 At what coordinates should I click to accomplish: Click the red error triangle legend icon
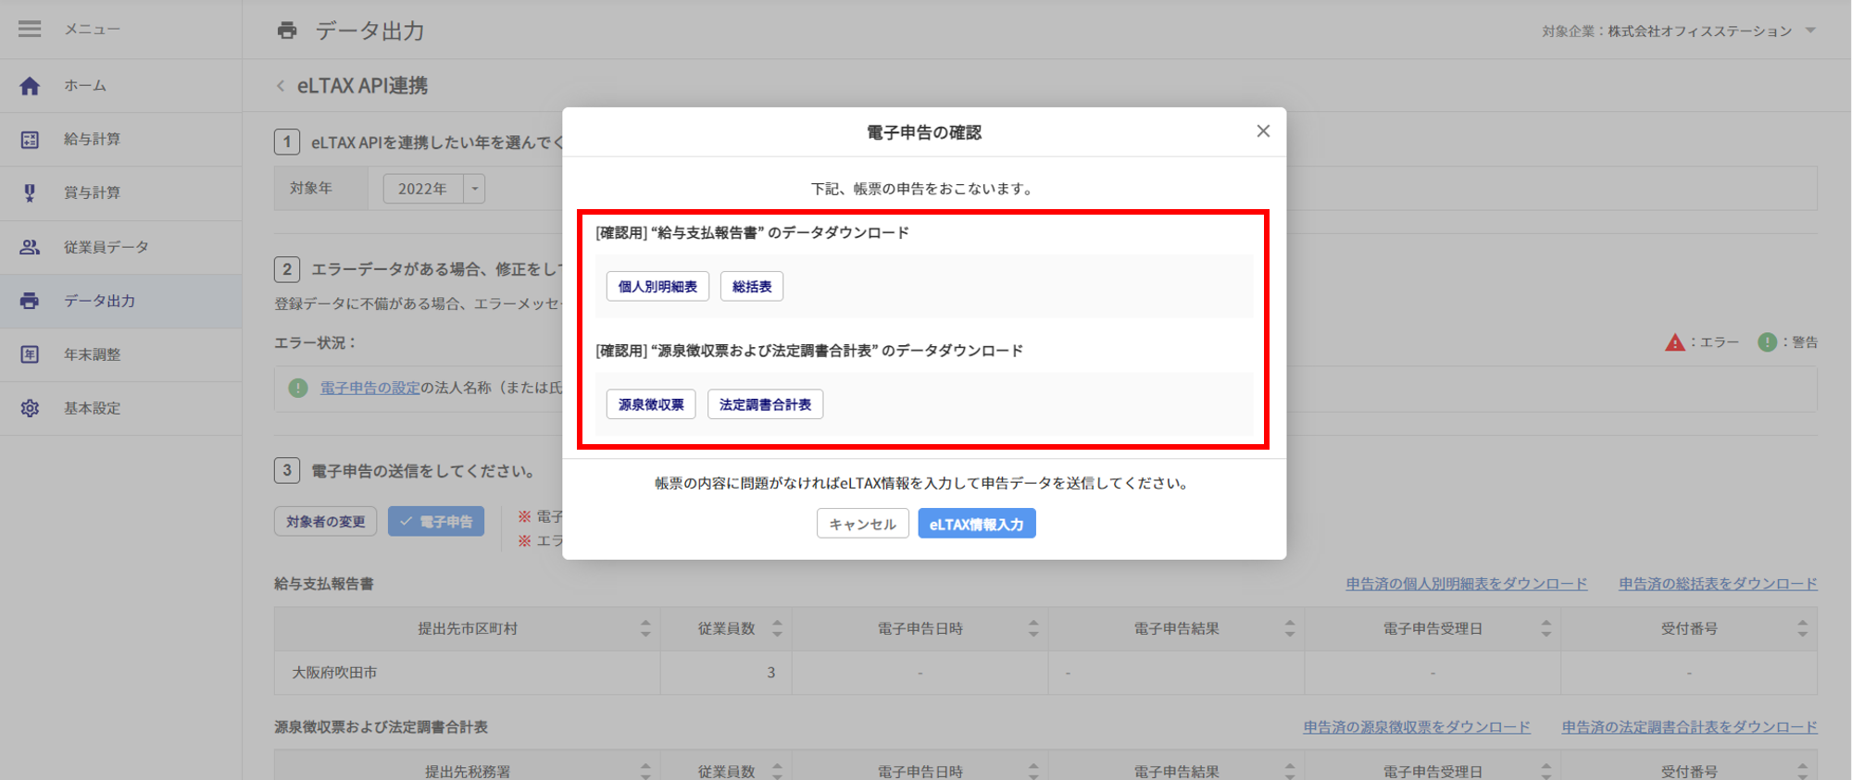click(1675, 342)
